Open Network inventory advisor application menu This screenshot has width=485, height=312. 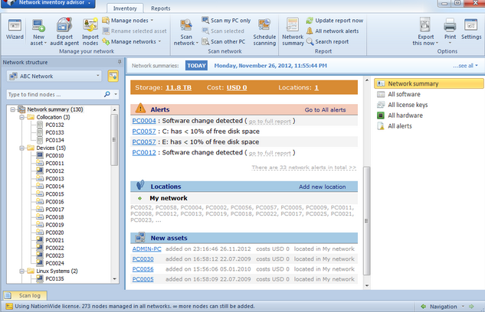pyautogui.click(x=48, y=3)
